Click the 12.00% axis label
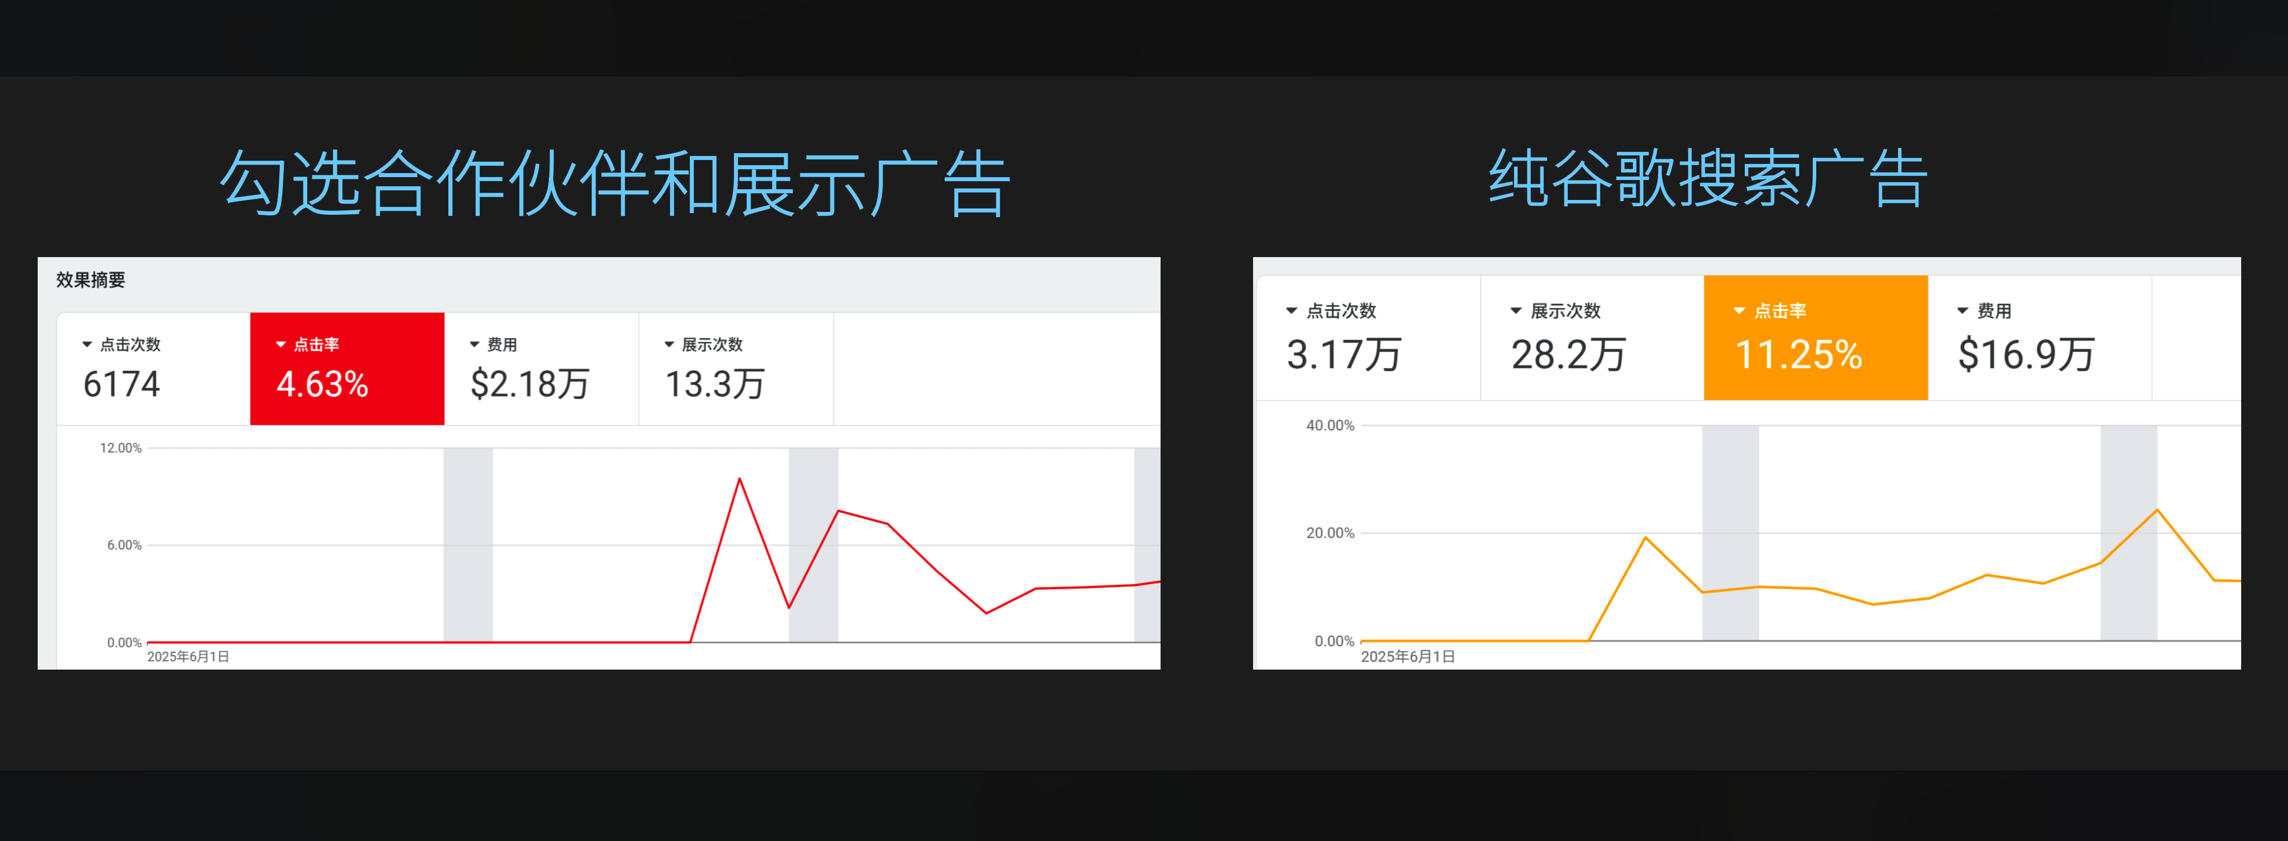Screen dimensions: 2288x841 (x=121, y=448)
